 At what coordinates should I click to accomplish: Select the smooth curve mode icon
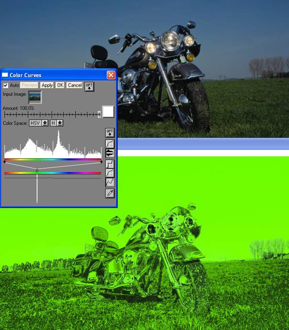coord(110,173)
